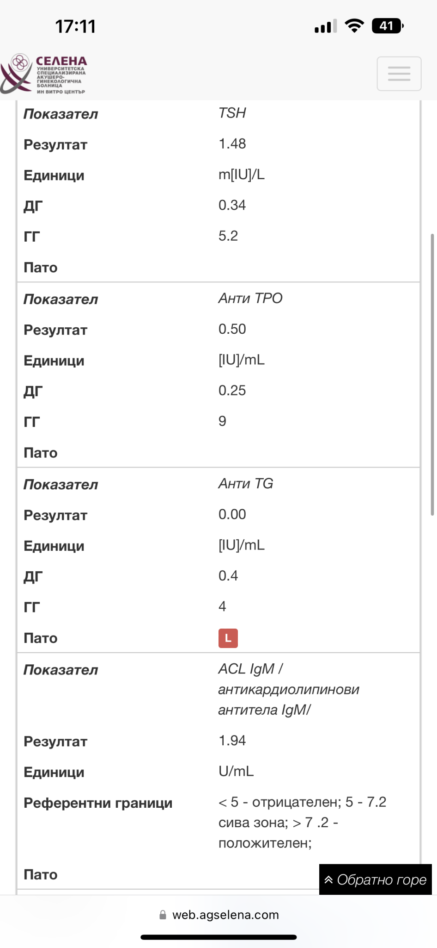Click the TSH result value 1.48

tap(232, 143)
